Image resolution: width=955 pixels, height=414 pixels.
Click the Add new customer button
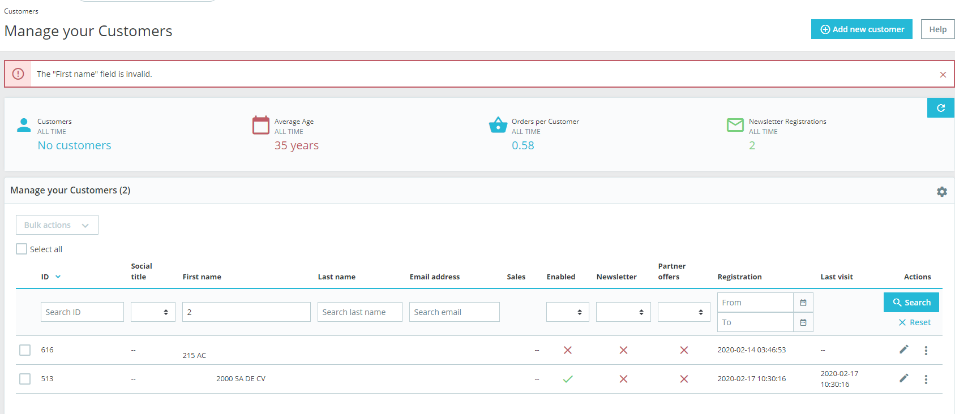coord(862,29)
